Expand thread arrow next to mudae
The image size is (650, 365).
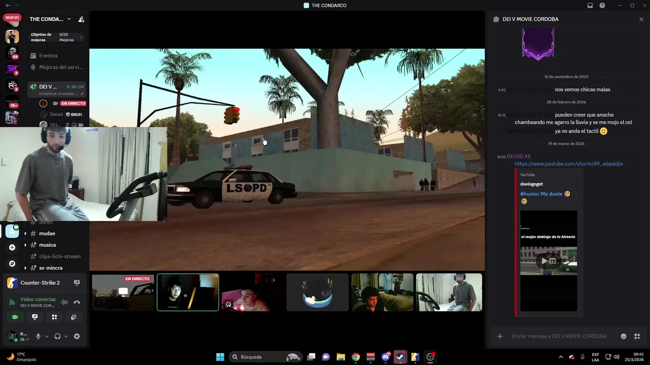(25, 234)
